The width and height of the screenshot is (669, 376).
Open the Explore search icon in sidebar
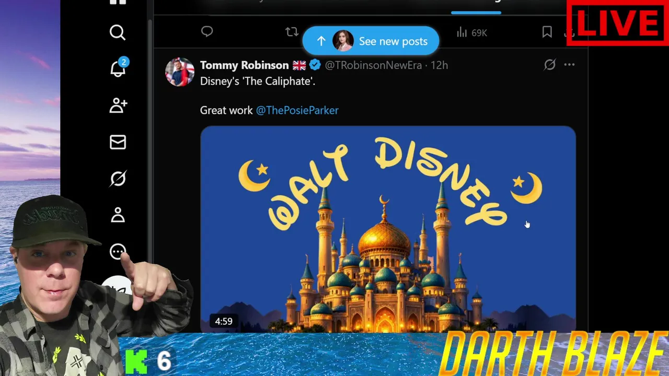coord(118,33)
